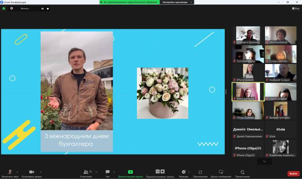Stop recording using top-left stop button
This screenshot has width=302, height=179.
click(48, 8)
